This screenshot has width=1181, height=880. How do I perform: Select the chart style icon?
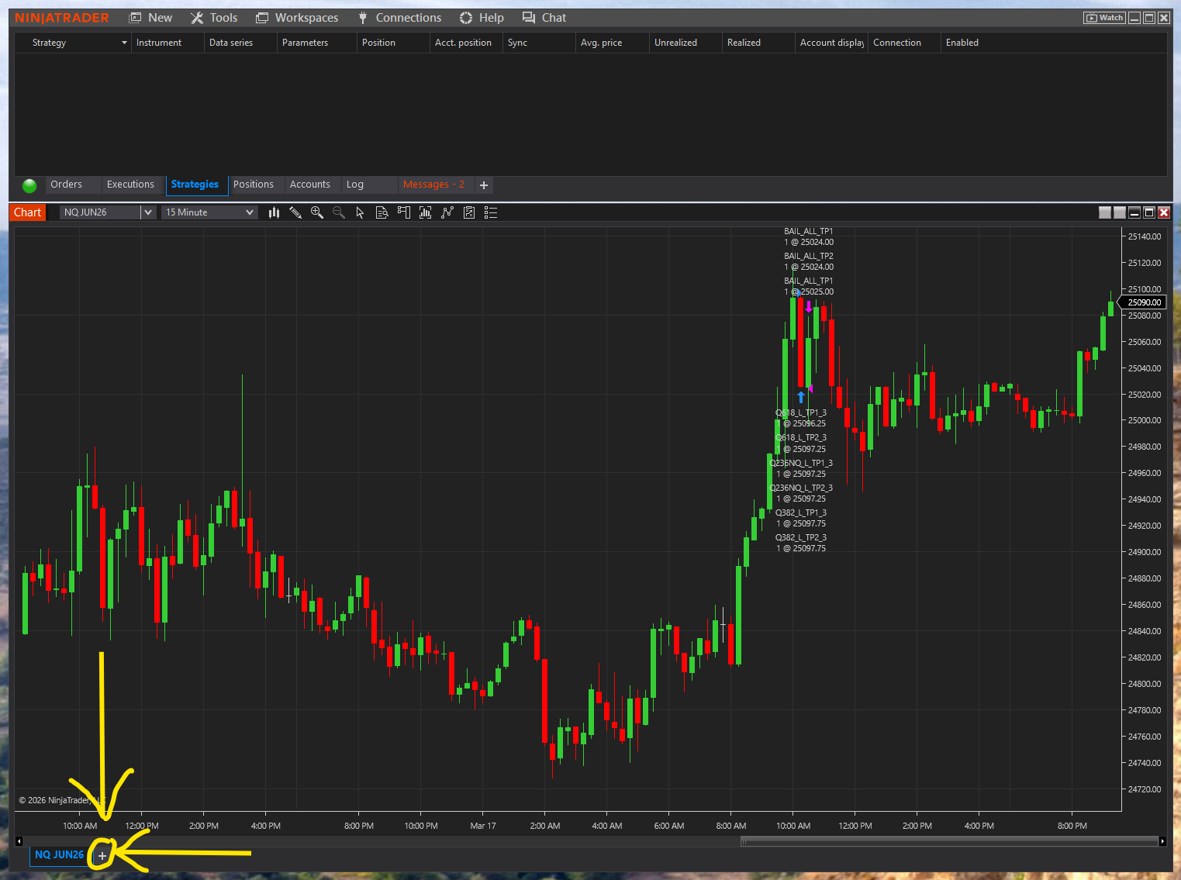coord(274,212)
